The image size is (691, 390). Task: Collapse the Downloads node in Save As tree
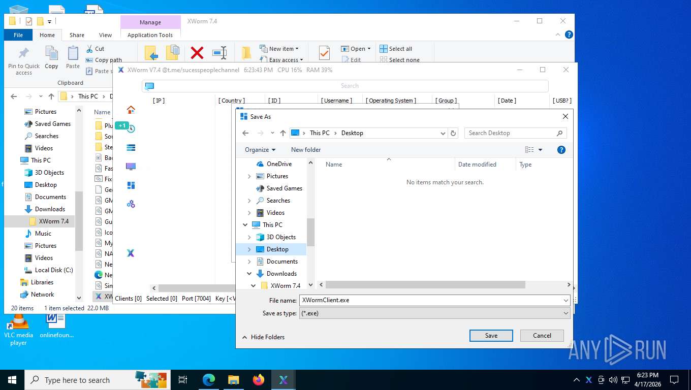(x=249, y=274)
